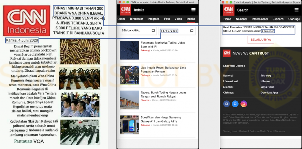Click the CNN Indonesia logo in hoax image

tap(27, 21)
